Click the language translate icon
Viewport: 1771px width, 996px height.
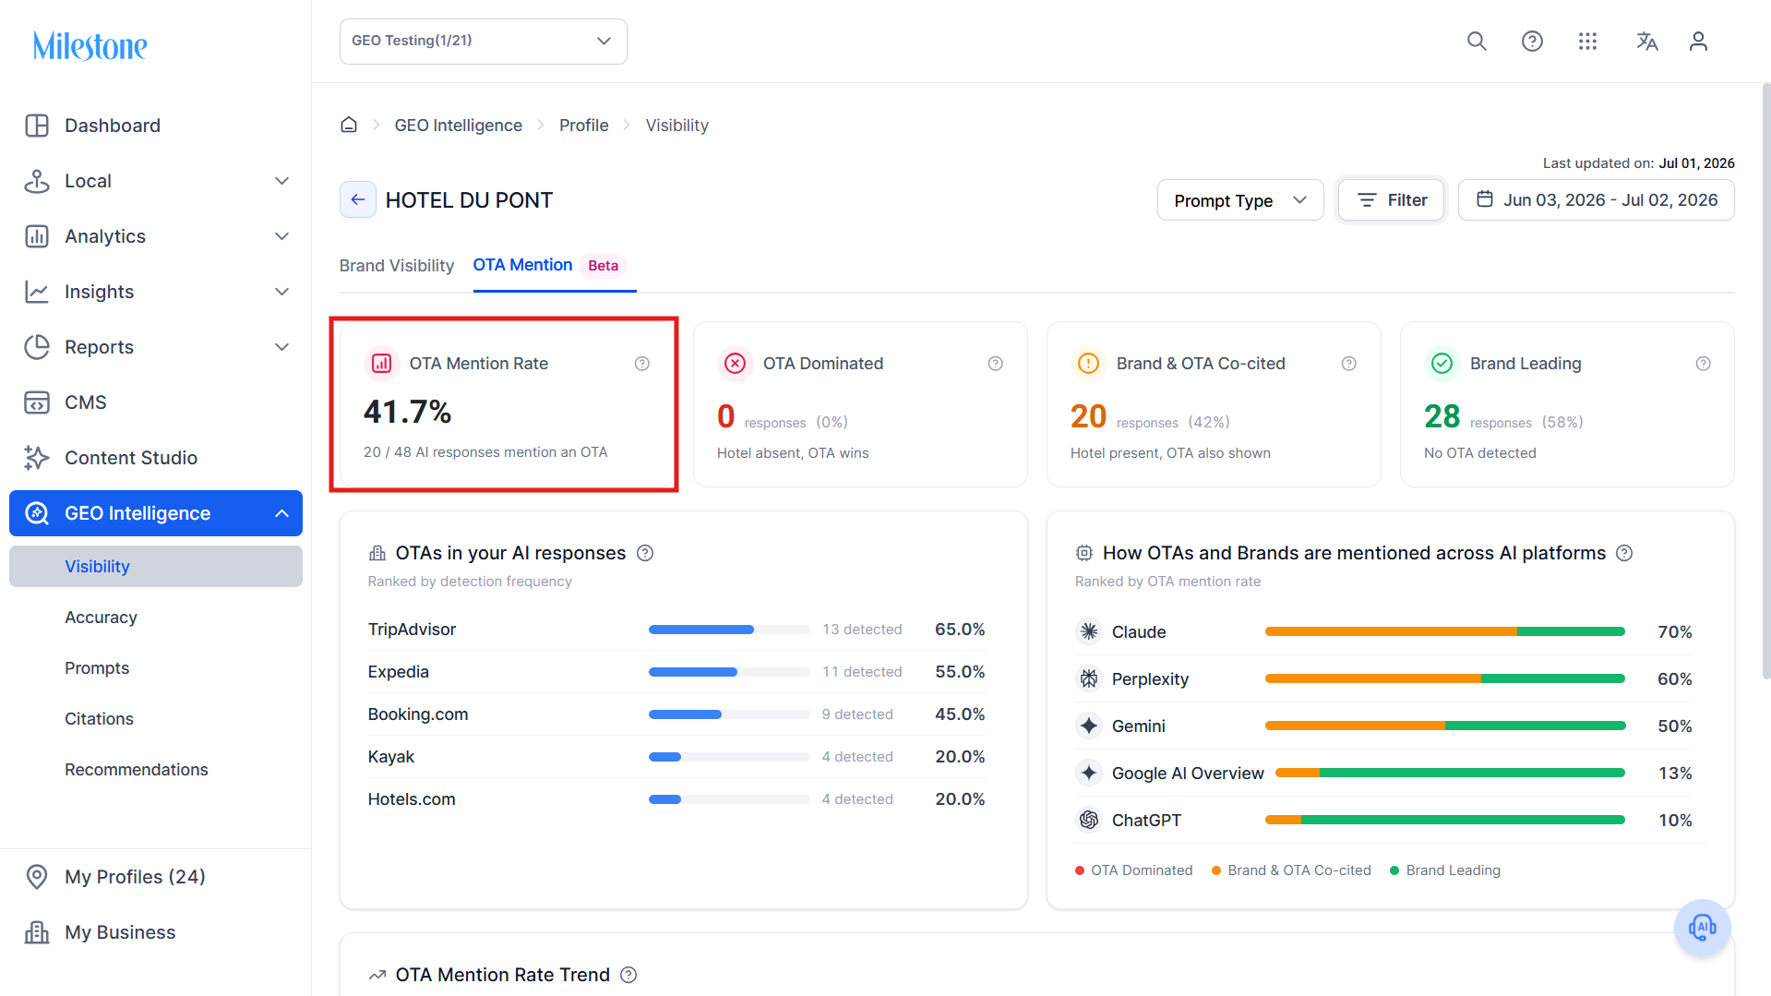(x=1646, y=42)
